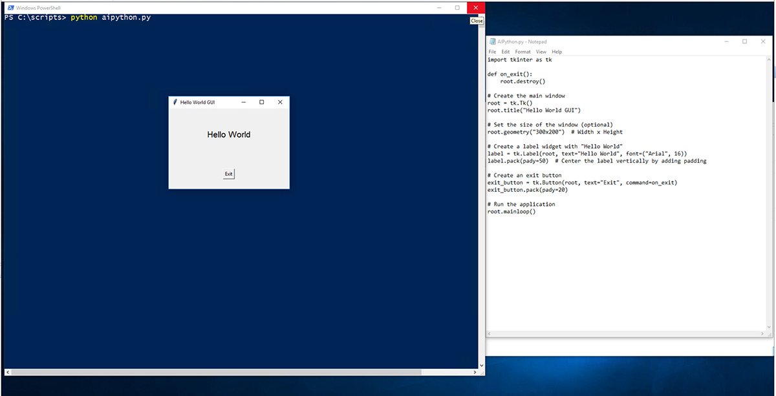The height and width of the screenshot is (396, 776).
Task: Click the Close button showing the tooltip on PowerShell
Action: [476, 7]
